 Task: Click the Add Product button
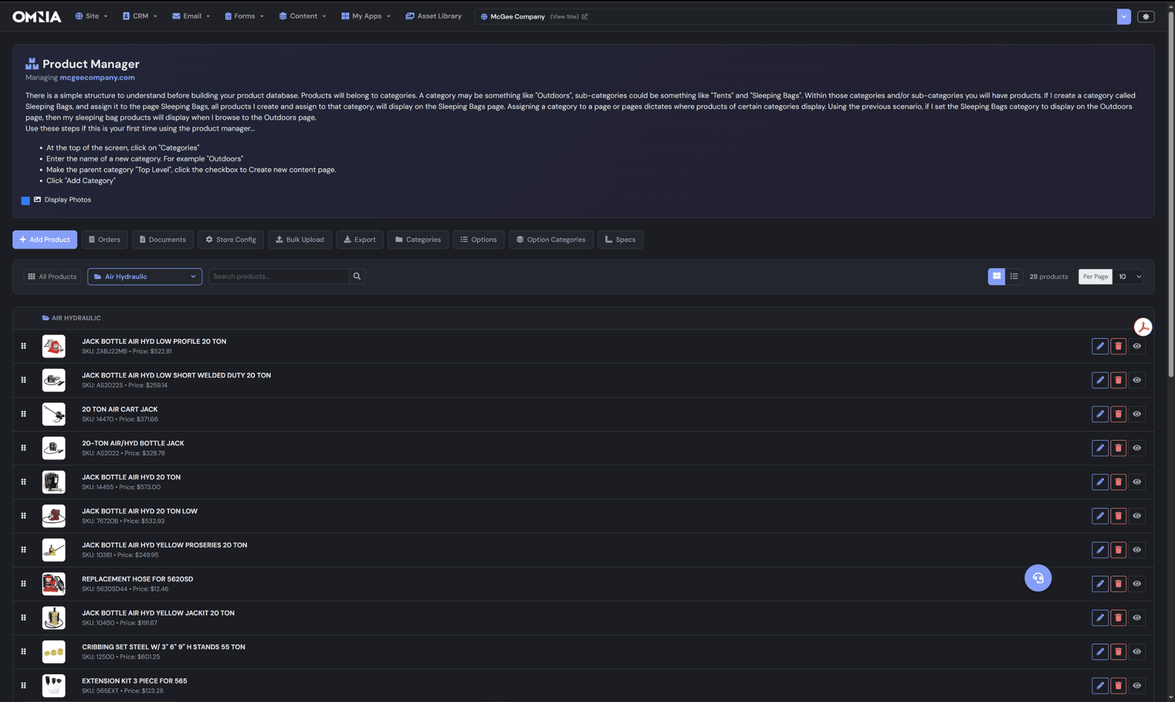tap(45, 240)
